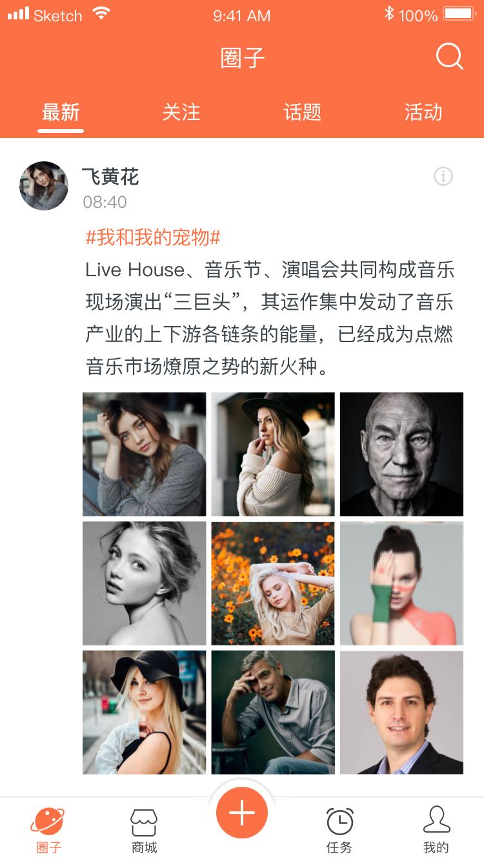
Task: Open the woman in black hat photo
Action: click(145, 713)
